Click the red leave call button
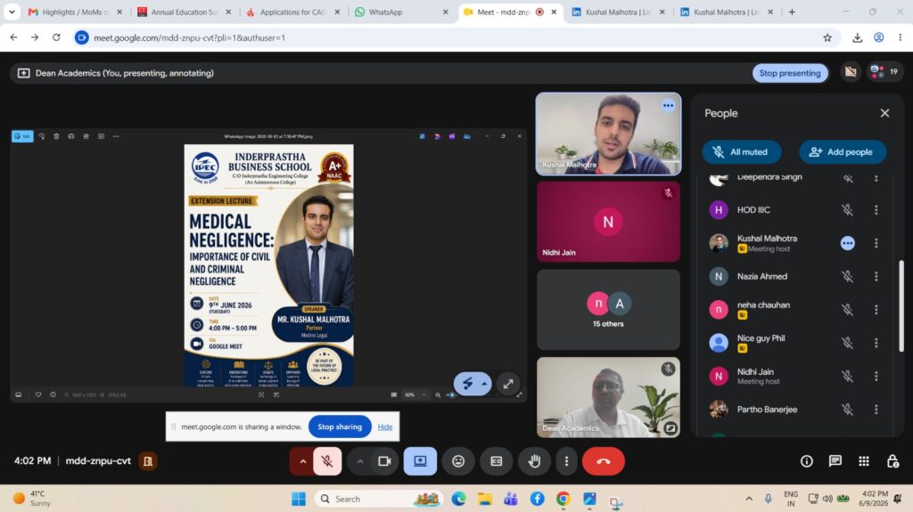The height and width of the screenshot is (512, 913). pyautogui.click(x=603, y=461)
